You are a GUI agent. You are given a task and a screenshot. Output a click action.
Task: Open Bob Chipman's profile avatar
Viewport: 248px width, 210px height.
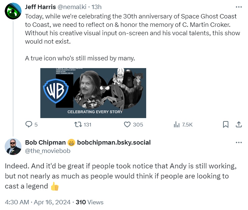13,147
